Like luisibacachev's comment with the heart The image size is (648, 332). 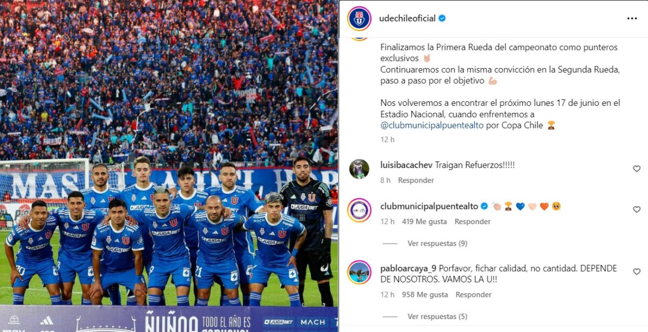(x=637, y=169)
